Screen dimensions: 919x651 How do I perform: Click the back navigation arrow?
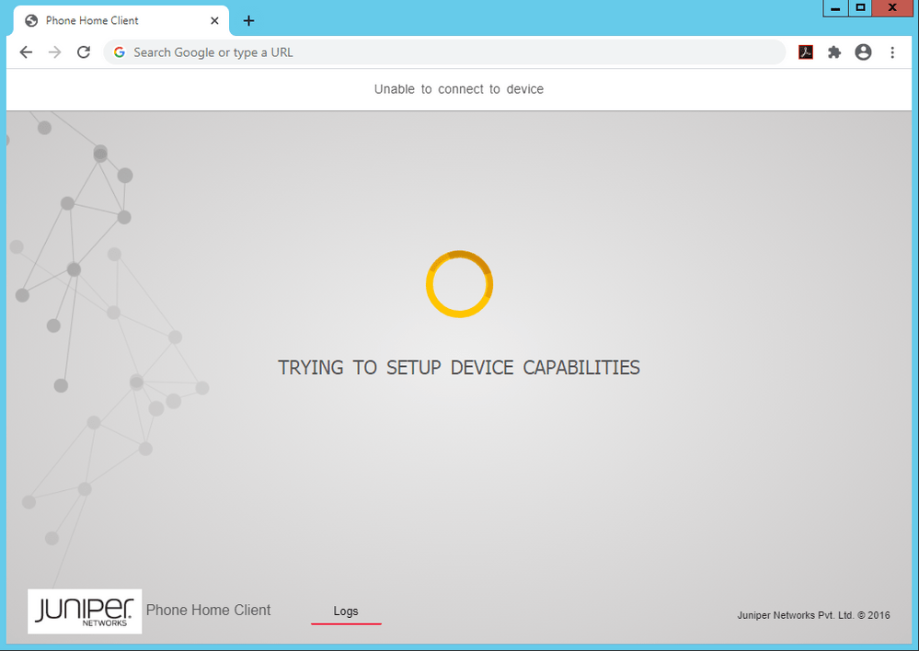tap(26, 52)
